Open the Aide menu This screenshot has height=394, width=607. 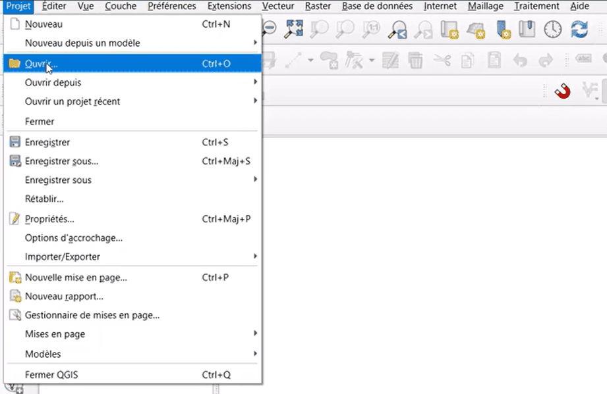click(579, 6)
